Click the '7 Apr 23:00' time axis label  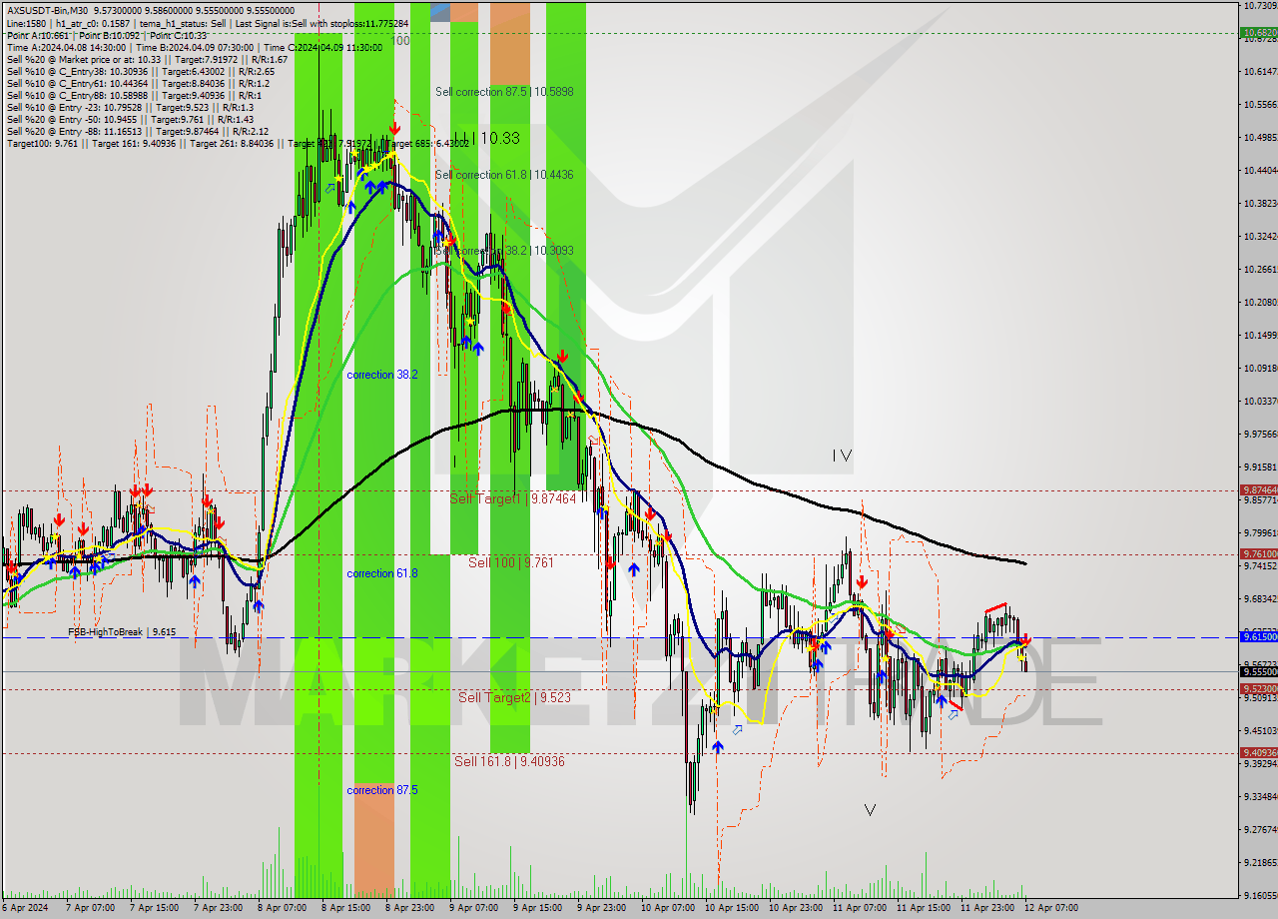click(218, 908)
